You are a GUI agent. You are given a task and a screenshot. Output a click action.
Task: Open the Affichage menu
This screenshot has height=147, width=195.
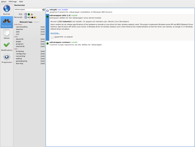(x=13, y=2)
